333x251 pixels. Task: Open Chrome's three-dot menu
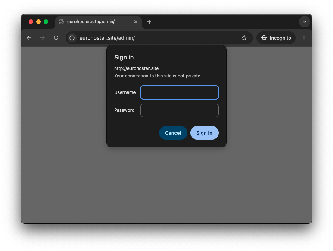tap(304, 38)
